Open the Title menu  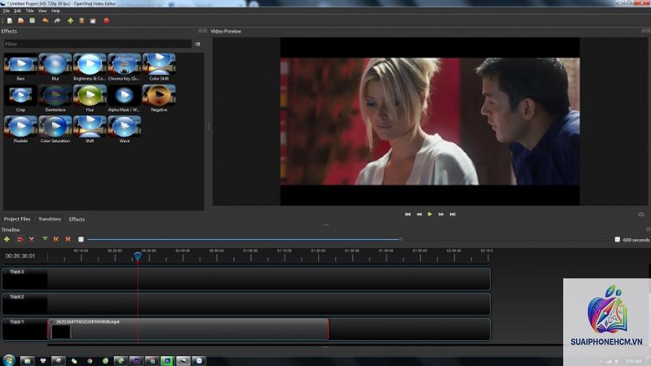tap(29, 11)
